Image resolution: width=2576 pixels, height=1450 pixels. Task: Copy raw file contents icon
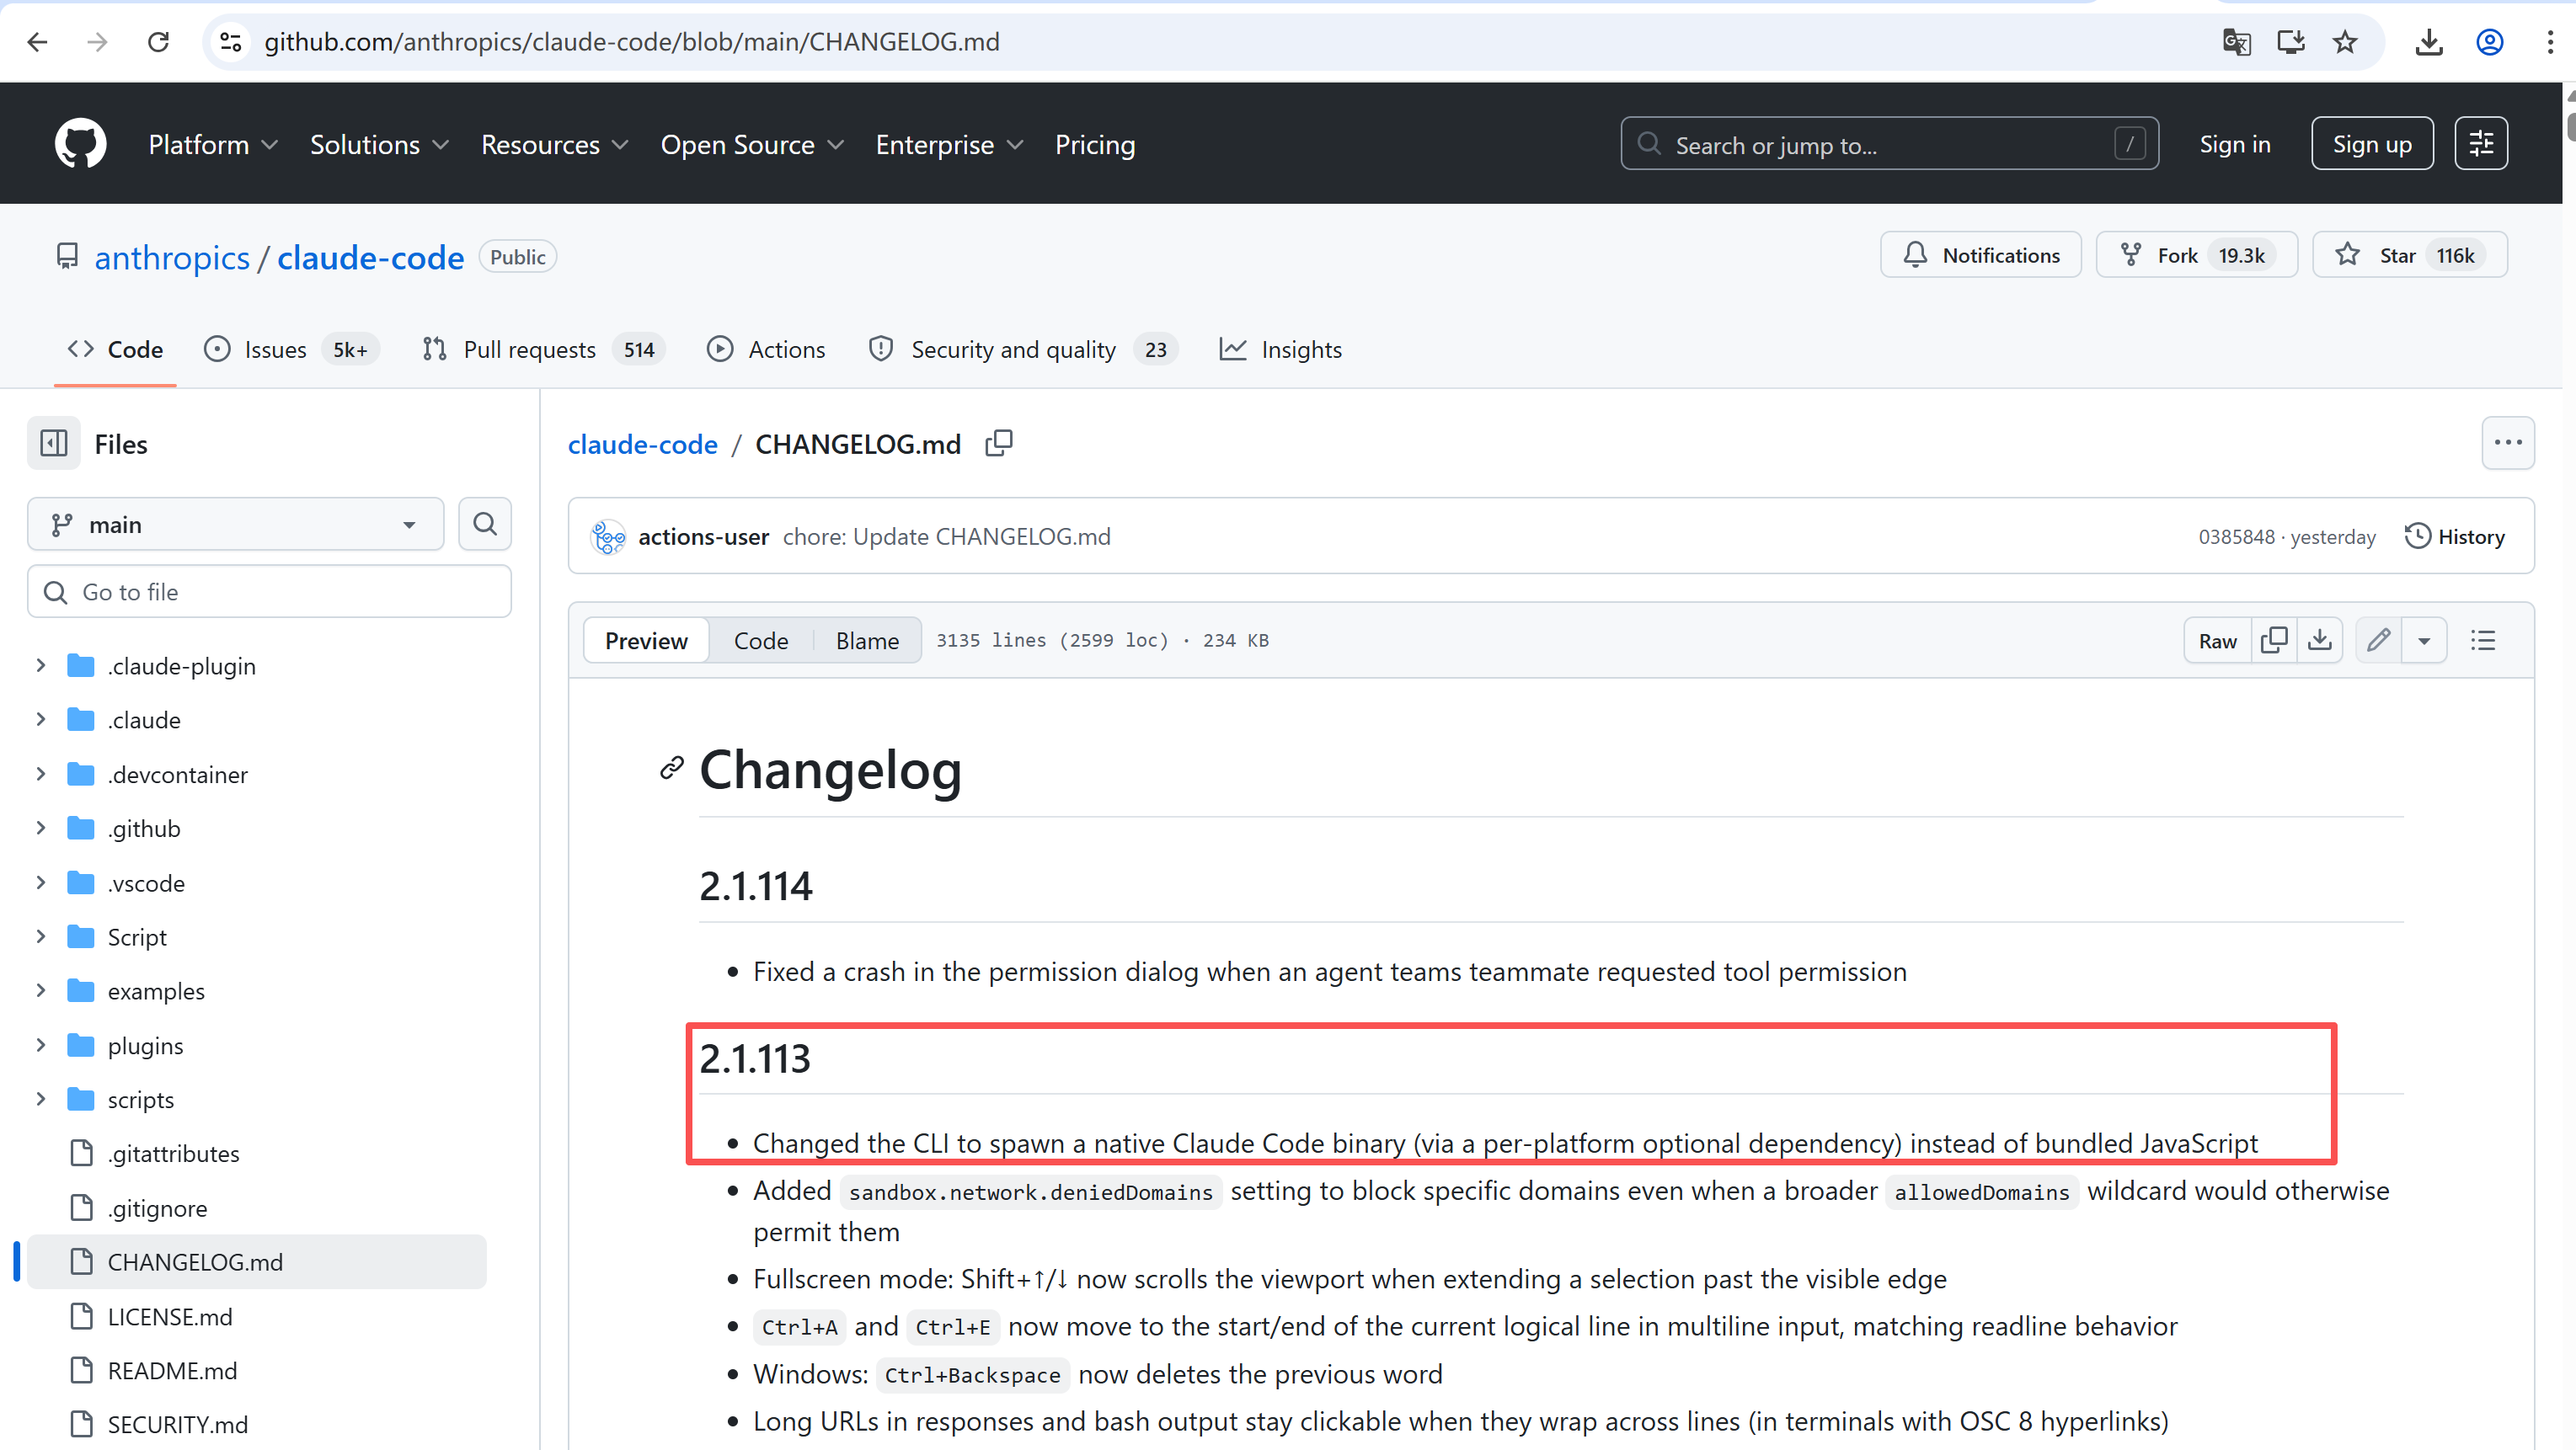tap(2274, 640)
